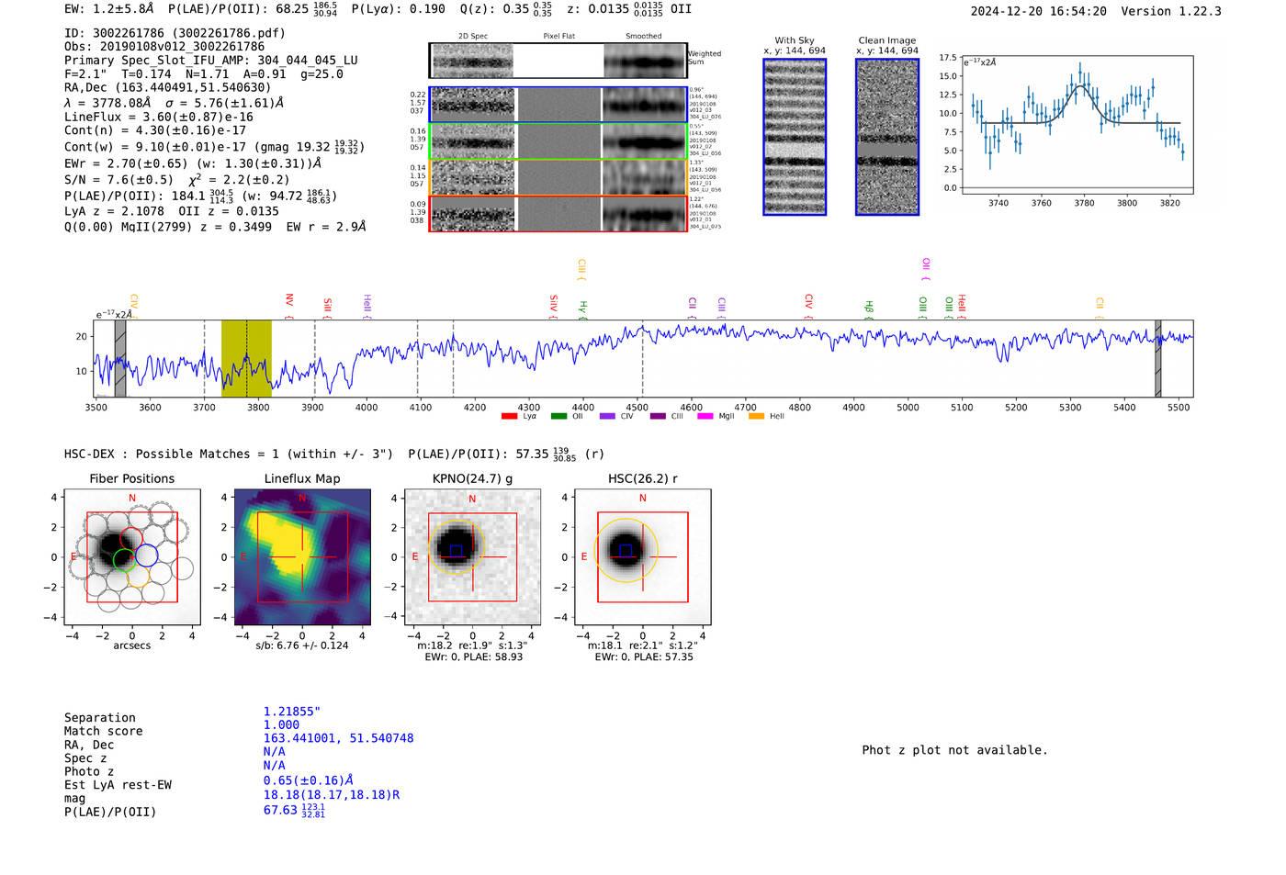Select the 's/b: 6.76 +/- 0.124' caption

302,645
